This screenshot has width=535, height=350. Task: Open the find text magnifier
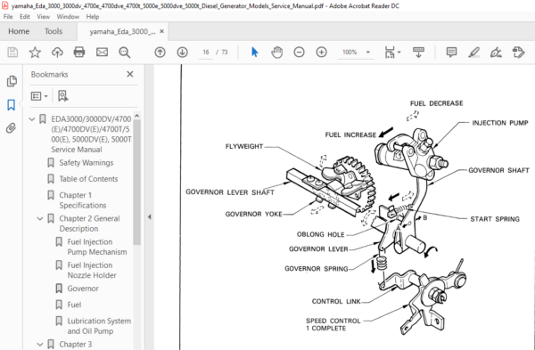pyautogui.click(x=124, y=53)
